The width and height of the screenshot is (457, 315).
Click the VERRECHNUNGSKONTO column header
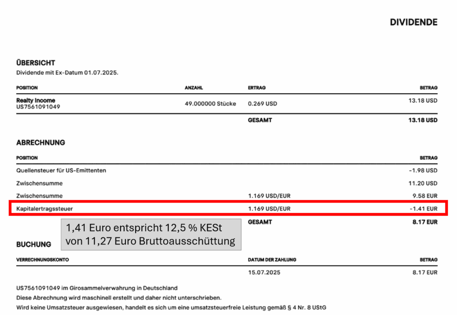42,260
